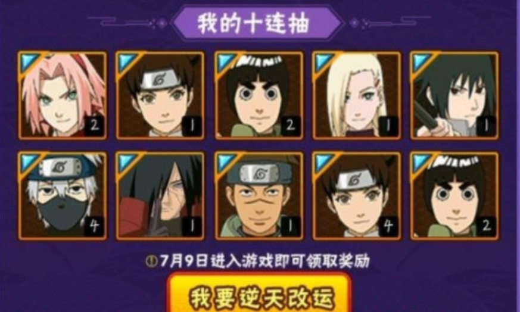Click the blue triangle badge on Sasuke card

click(x=421, y=63)
